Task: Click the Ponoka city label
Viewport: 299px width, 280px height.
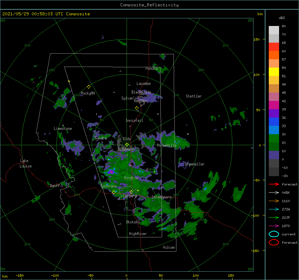Action: click(x=151, y=69)
